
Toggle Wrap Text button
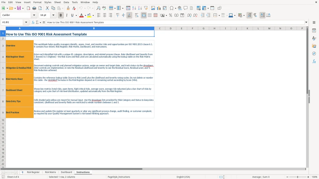click(x=137, y=15)
